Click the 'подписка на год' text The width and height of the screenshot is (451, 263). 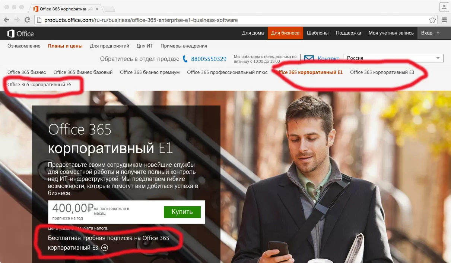pyautogui.click(x=67, y=218)
